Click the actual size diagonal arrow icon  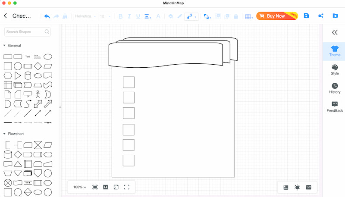116,187
